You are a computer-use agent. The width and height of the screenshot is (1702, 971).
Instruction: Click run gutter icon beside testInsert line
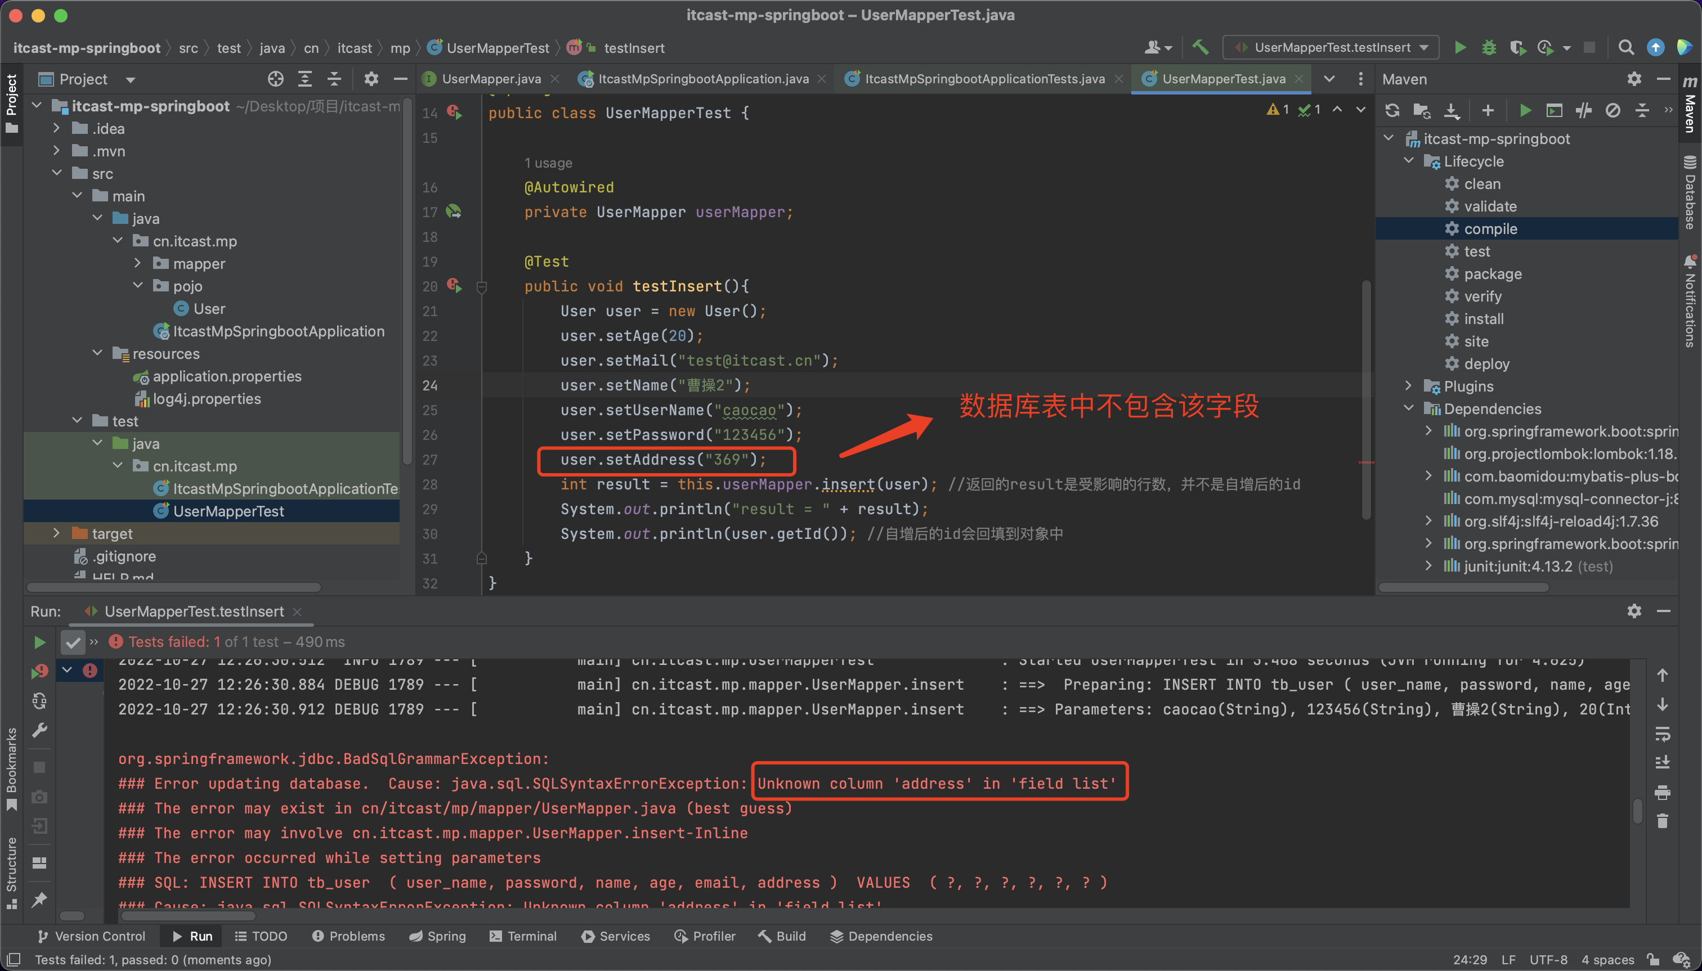coord(454,286)
